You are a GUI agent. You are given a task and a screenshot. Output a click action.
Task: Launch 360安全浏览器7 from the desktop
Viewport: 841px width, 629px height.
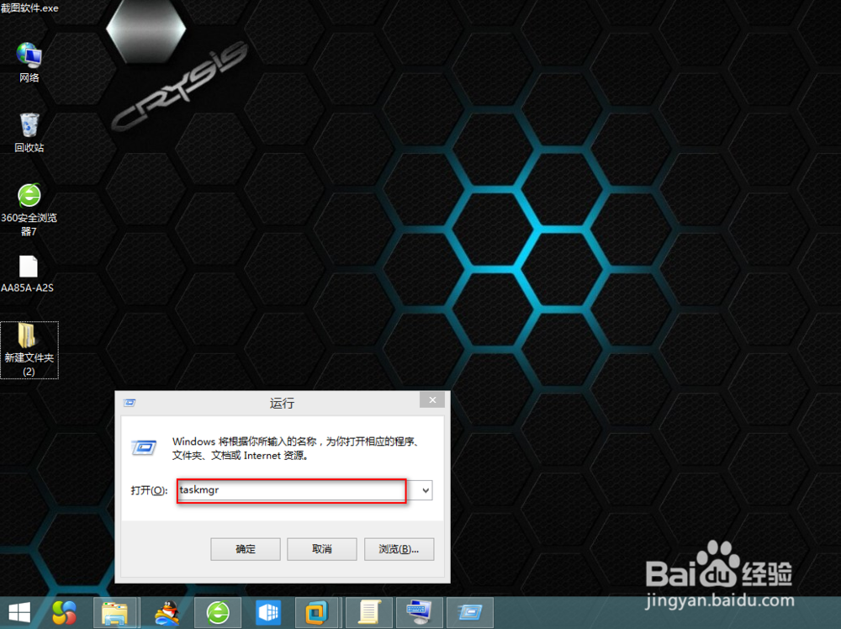pos(29,209)
